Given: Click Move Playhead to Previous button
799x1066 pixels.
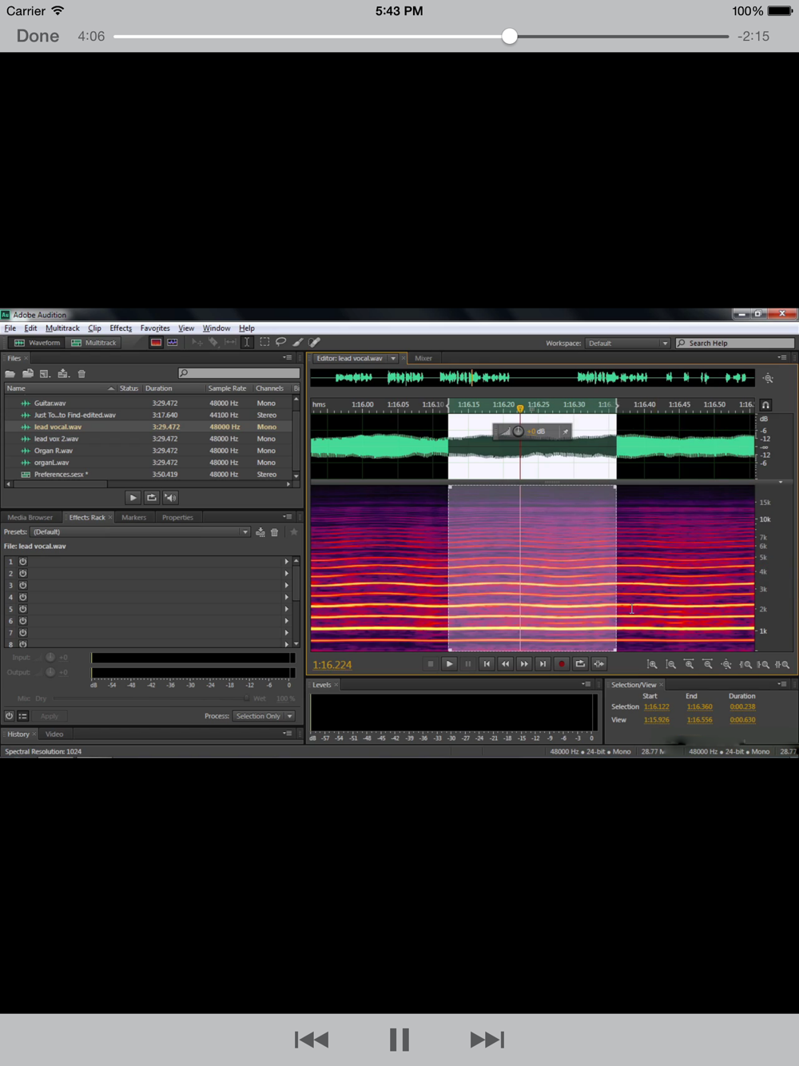Looking at the screenshot, I should [487, 664].
